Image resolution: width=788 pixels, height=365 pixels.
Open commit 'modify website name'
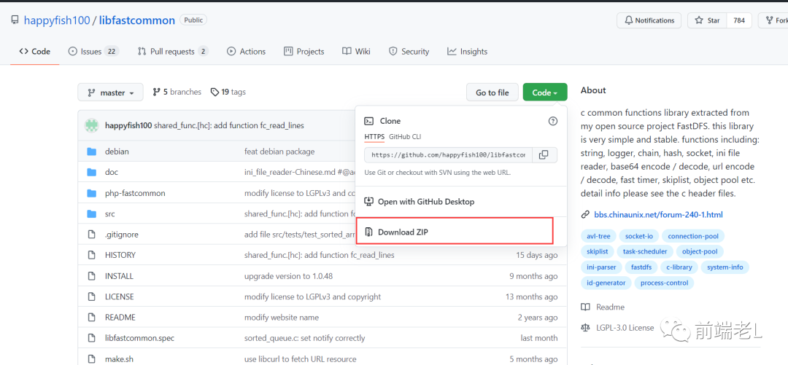click(x=282, y=318)
